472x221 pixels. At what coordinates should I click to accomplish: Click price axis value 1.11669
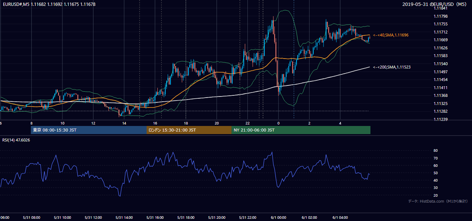pyautogui.click(x=441, y=40)
